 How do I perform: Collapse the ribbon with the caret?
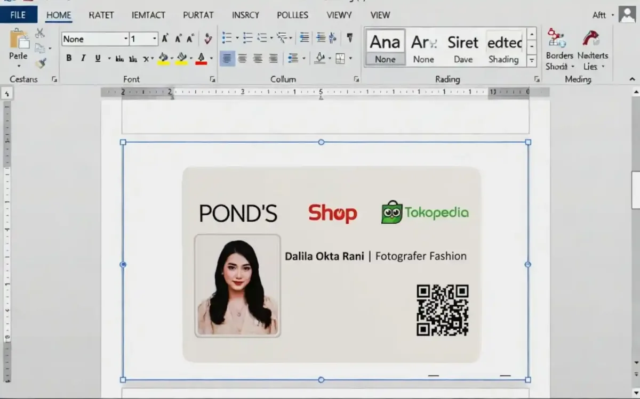point(633,79)
